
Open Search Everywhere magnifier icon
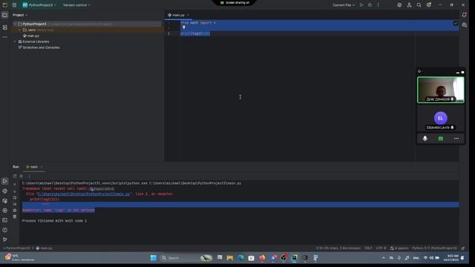pyautogui.click(x=419, y=5)
